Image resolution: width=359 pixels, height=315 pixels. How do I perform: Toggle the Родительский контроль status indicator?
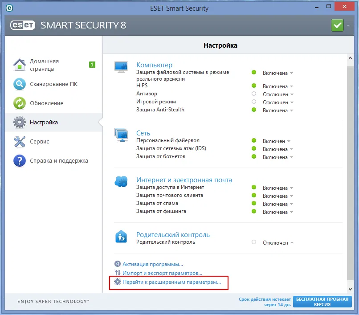click(x=254, y=242)
